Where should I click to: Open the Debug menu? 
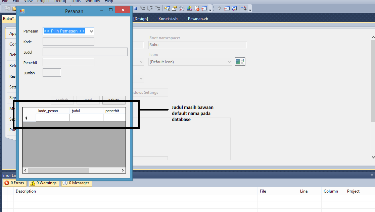click(60, 2)
